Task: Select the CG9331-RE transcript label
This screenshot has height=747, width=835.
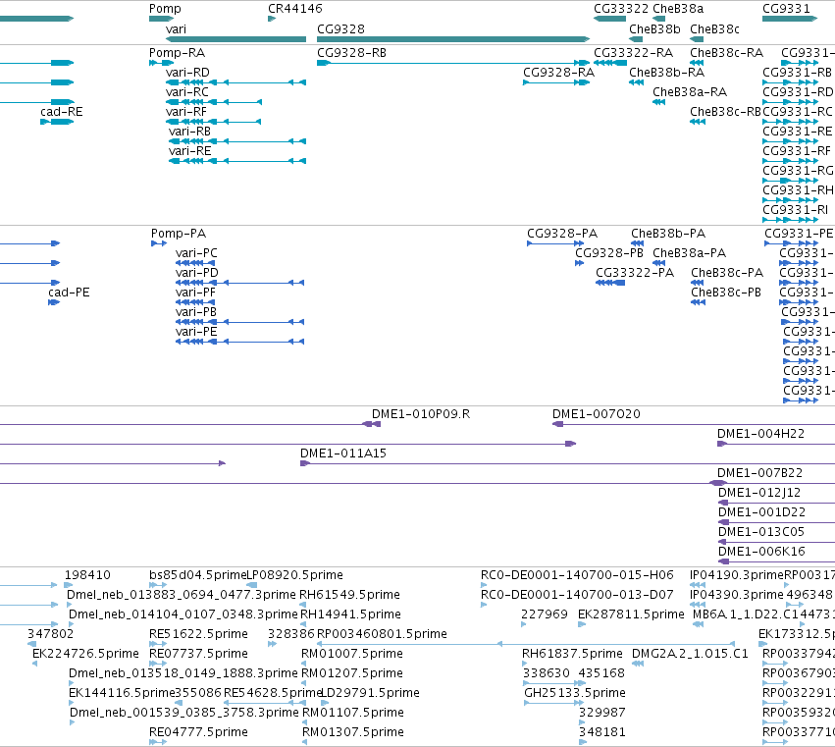Action: point(797,132)
